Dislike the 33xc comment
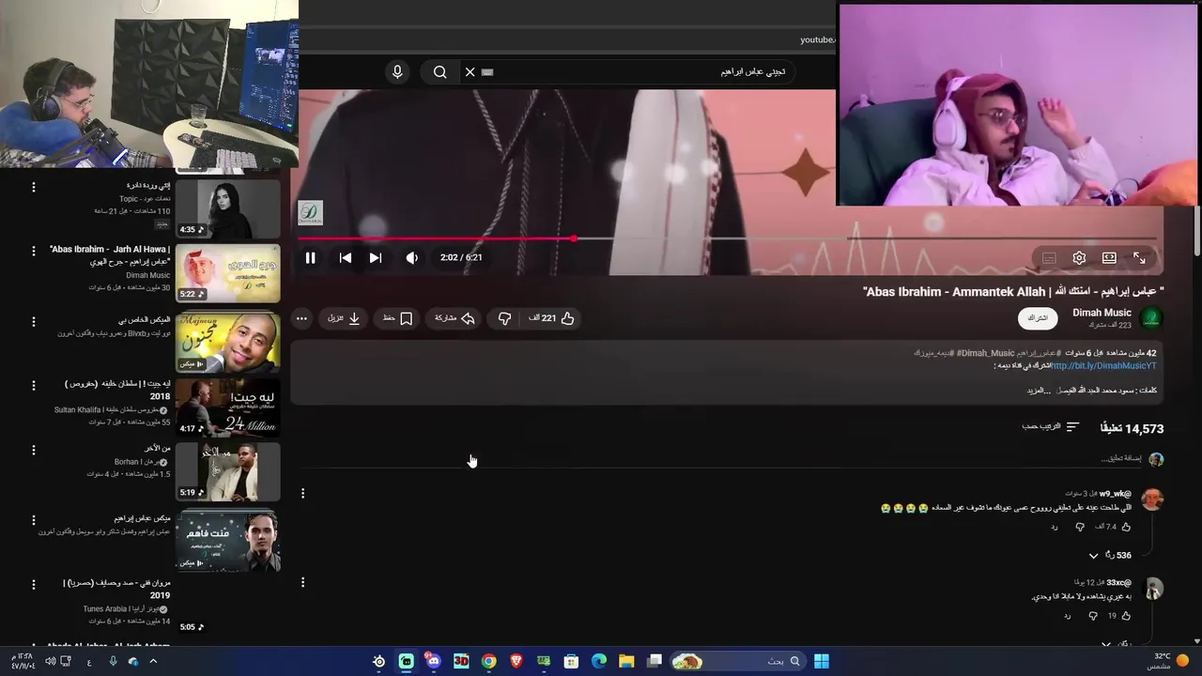1202x676 pixels. tap(1093, 616)
